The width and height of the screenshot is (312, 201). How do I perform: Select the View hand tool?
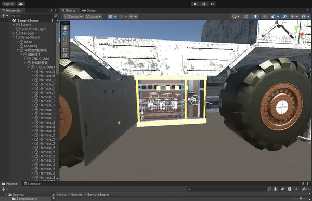65,28
